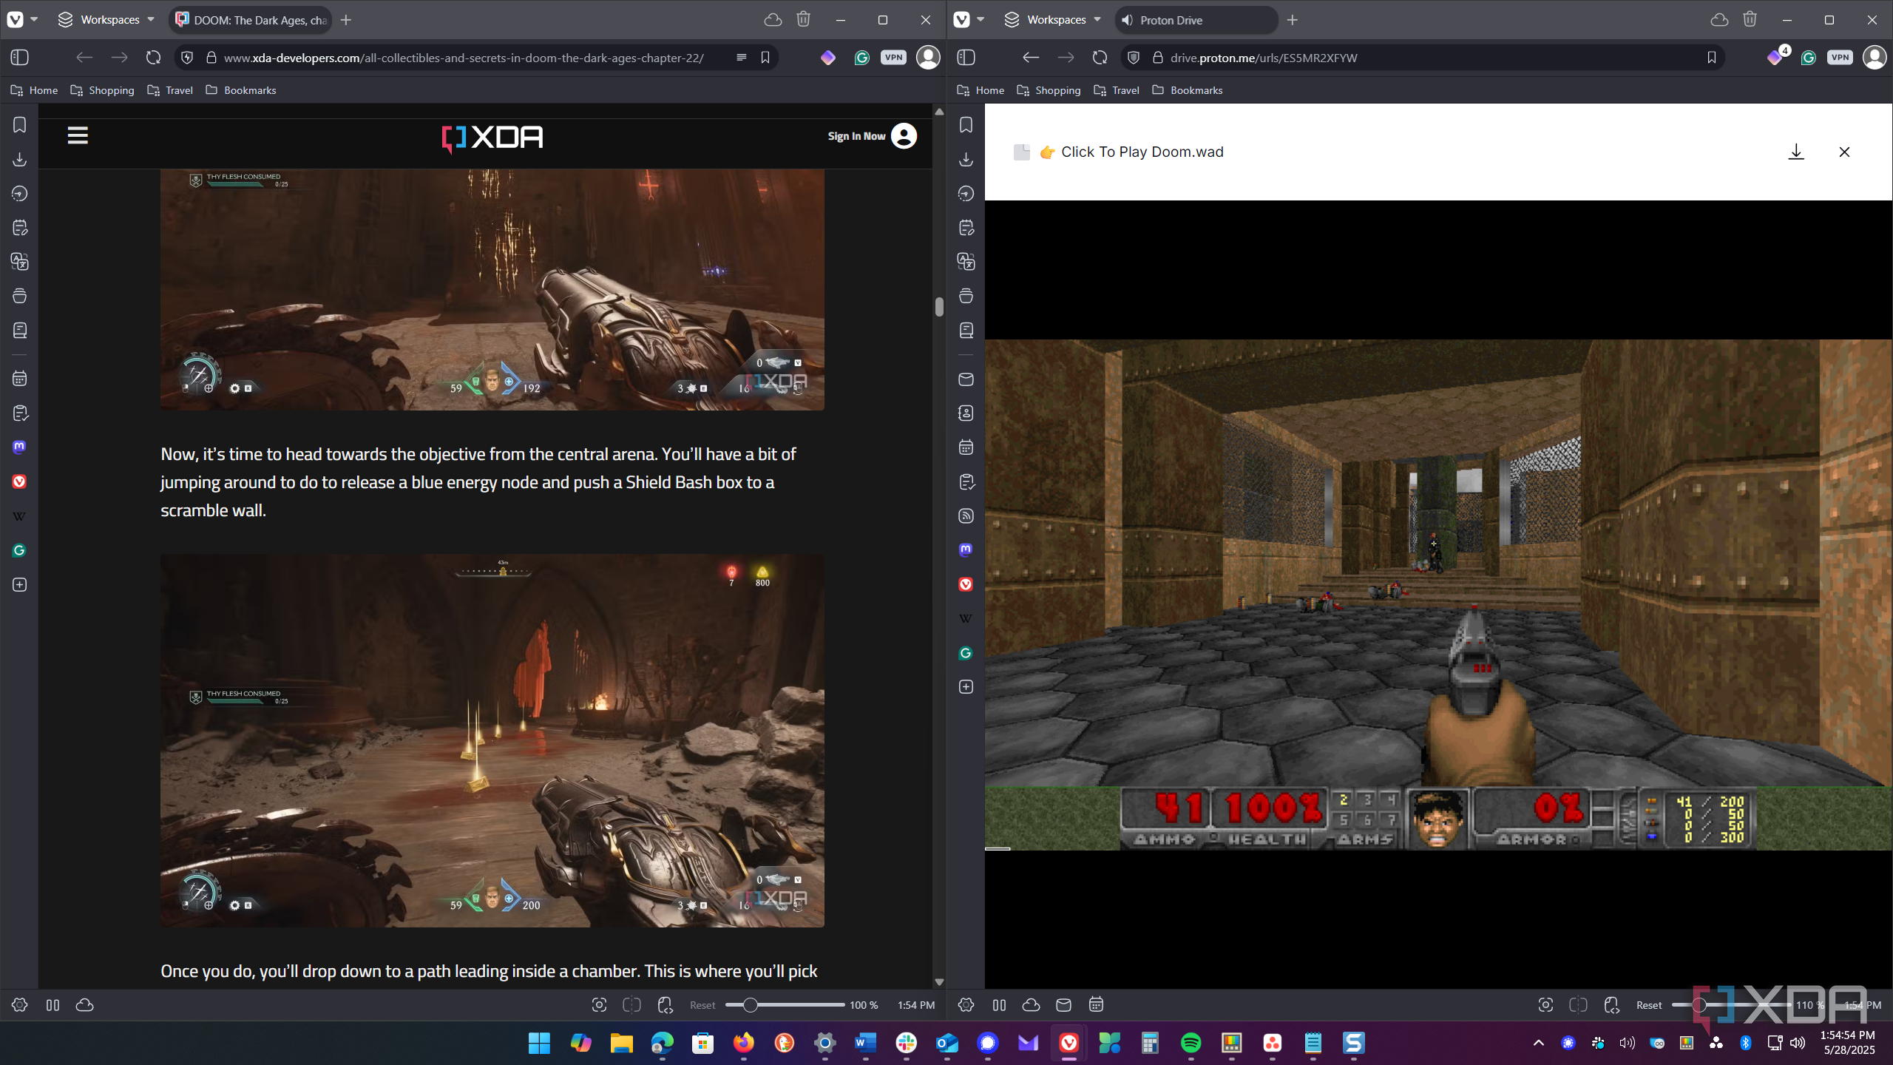The height and width of the screenshot is (1065, 1893).
Task: Select the Proton Drive tab
Action: tap(1196, 20)
